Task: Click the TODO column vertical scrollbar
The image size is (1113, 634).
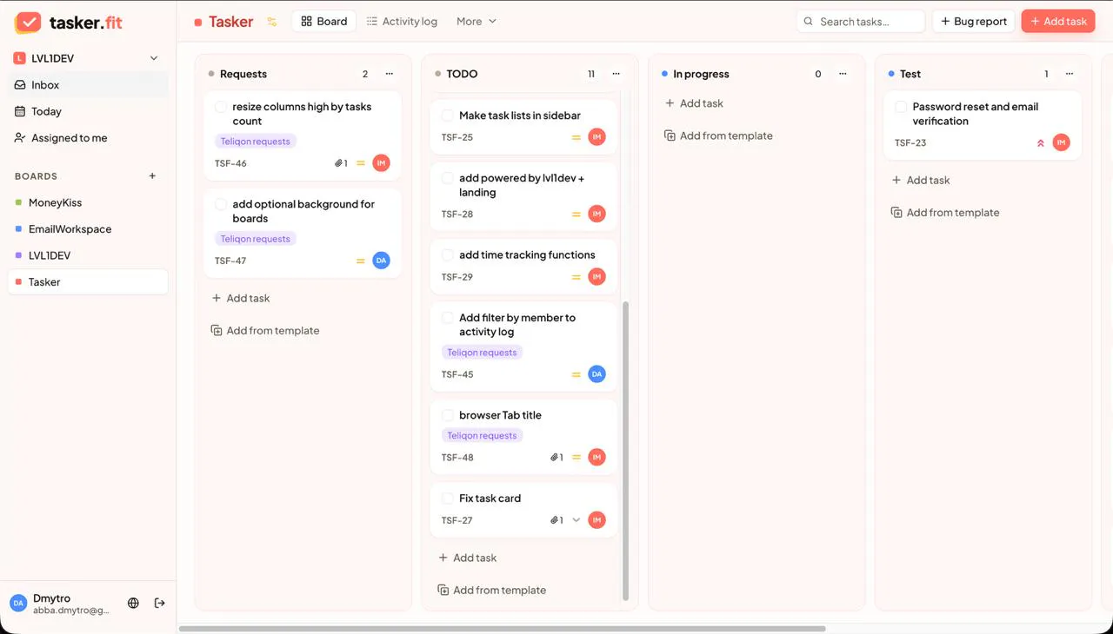Action: click(625, 450)
